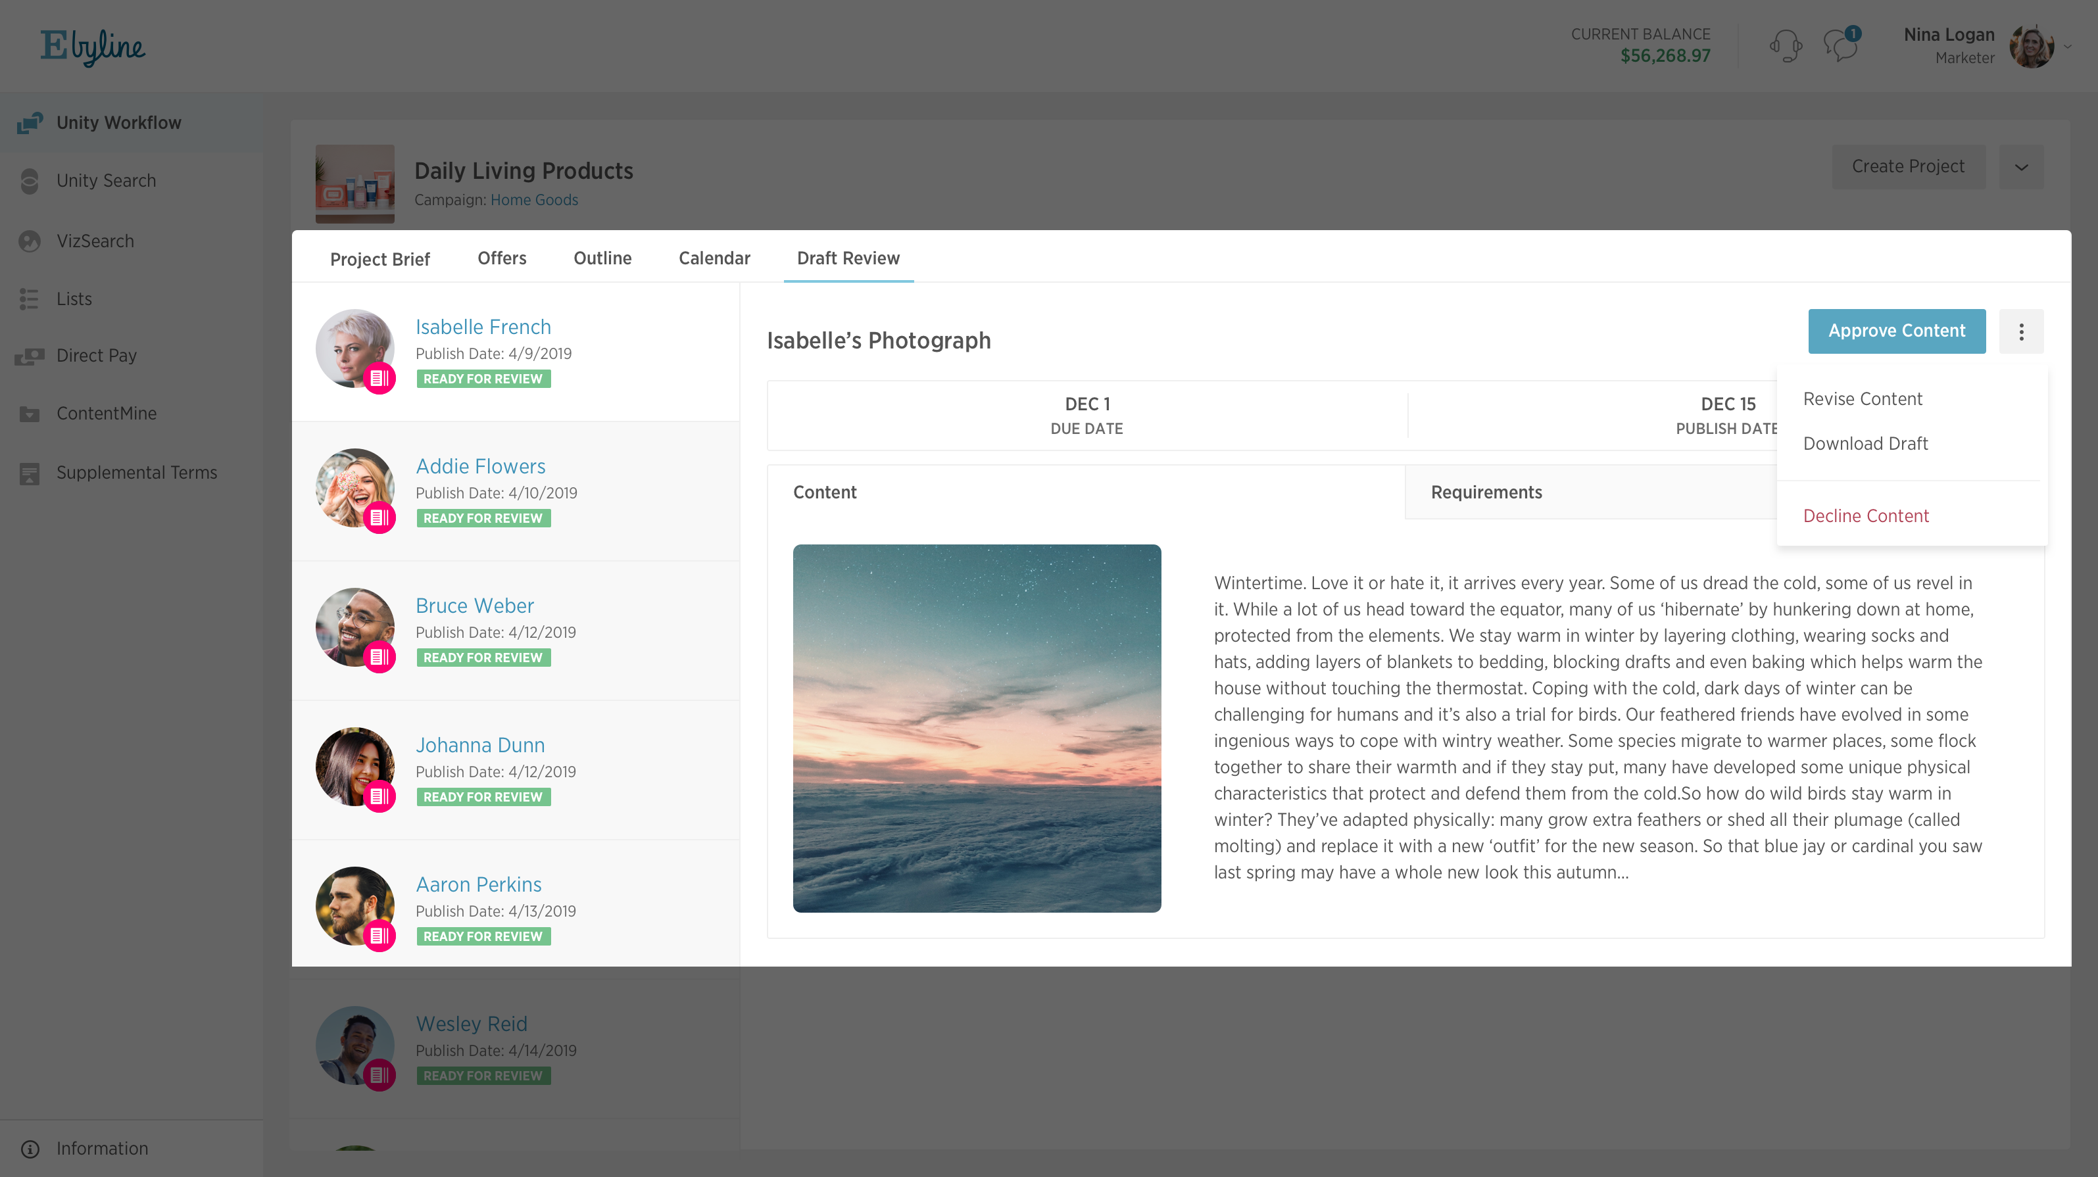Expand the Create Project dropdown arrow
Image resolution: width=2098 pixels, height=1177 pixels.
coord(2022,167)
